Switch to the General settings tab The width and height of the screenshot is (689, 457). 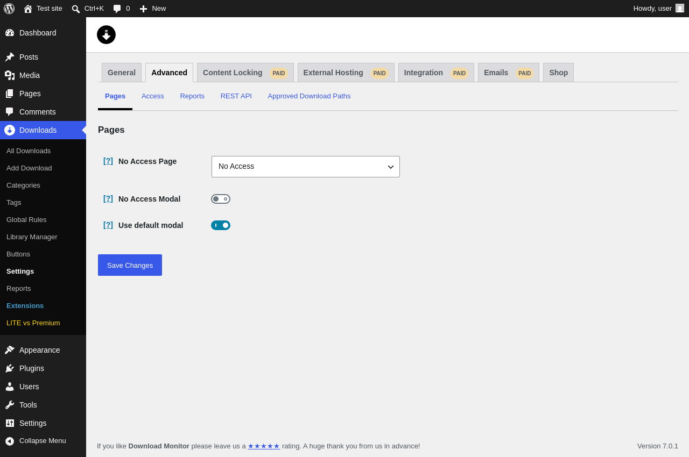(122, 73)
